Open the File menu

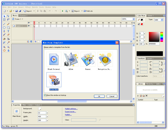[x=4, y=7]
